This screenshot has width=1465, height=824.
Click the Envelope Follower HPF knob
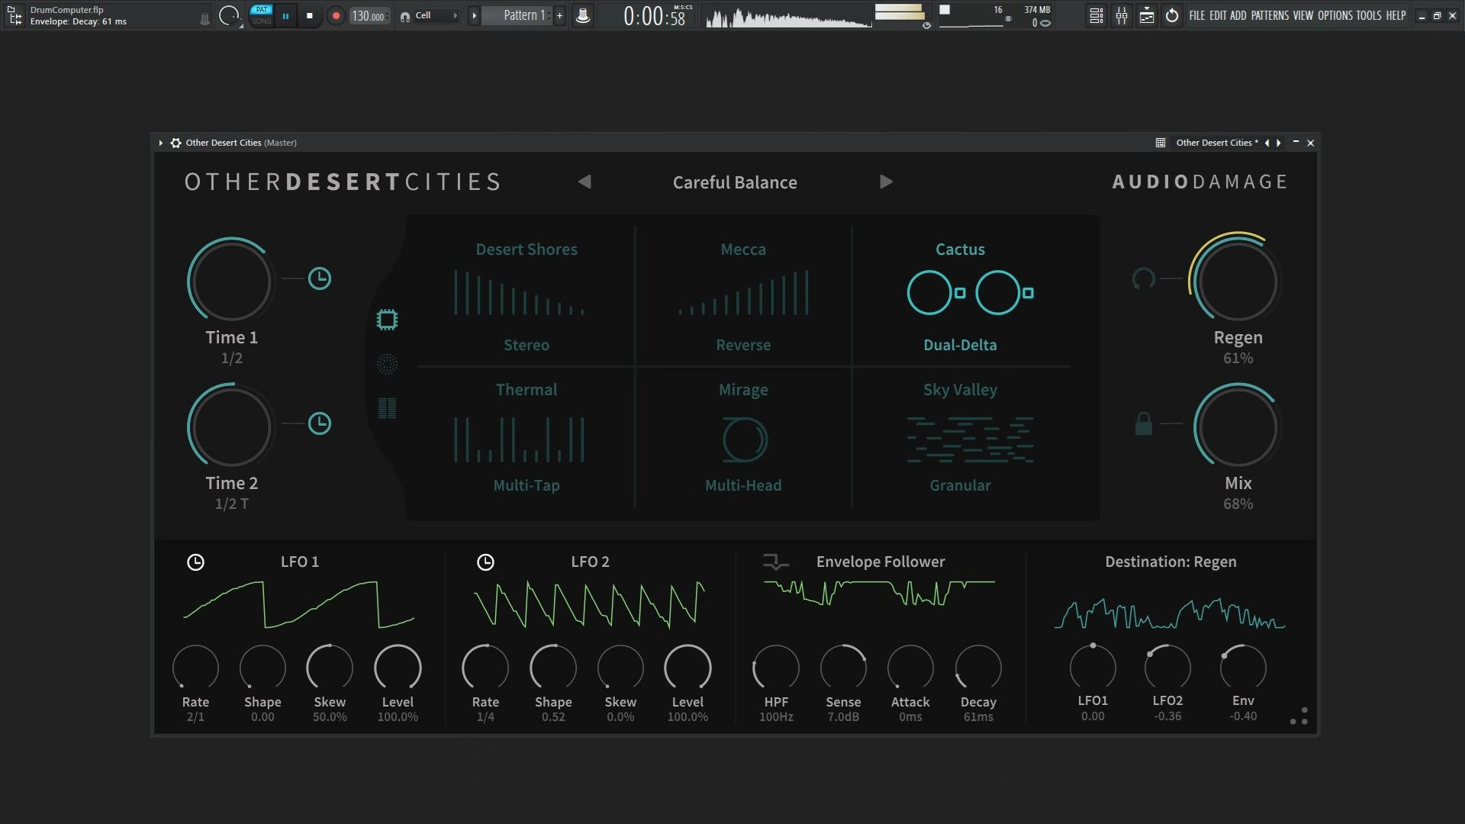[x=776, y=668]
